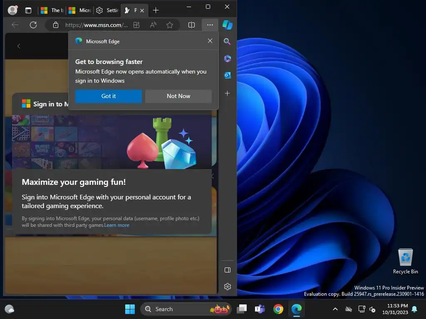This screenshot has height=319, width=426.
Task: Open the clock showing 11:53 PM
Action: 395,309
